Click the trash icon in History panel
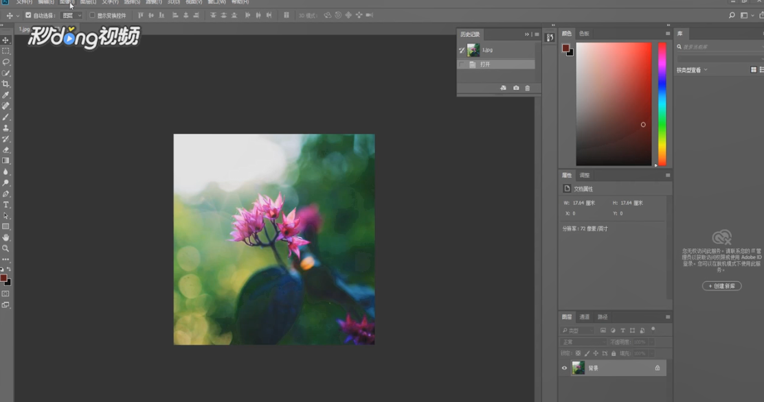Screen dimensions: 764x402 [x=527, y=88]
